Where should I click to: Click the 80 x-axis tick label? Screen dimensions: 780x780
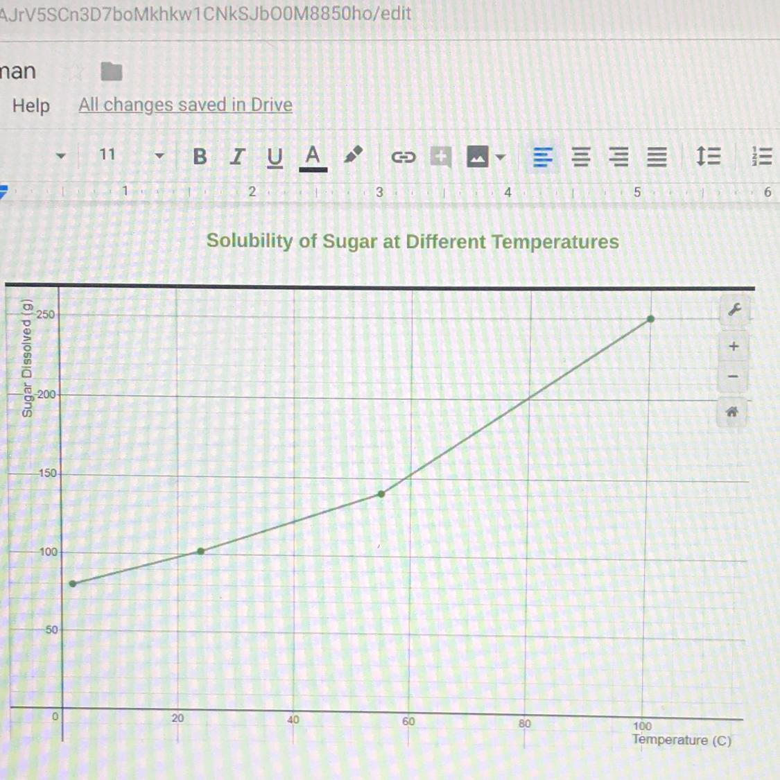point(525,724)
